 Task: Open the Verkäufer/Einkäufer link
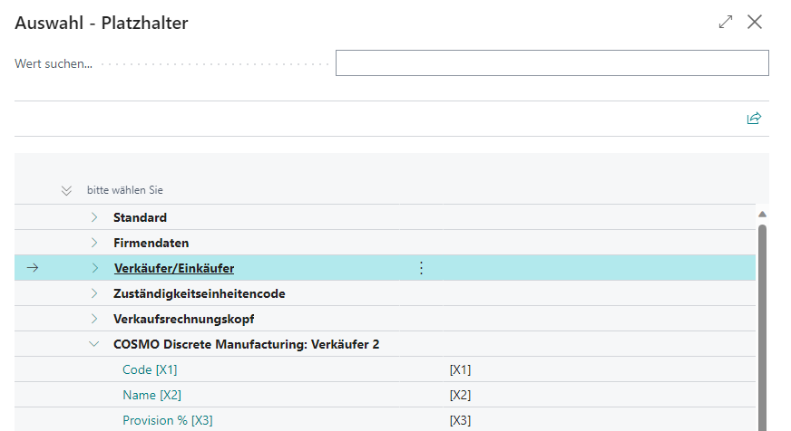[x=174, y=268]
